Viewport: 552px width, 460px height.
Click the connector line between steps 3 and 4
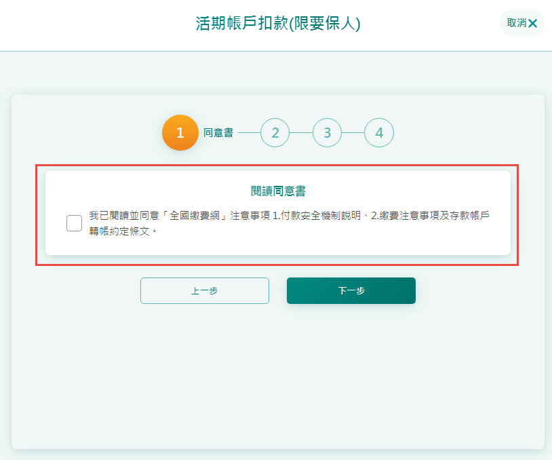353,133
